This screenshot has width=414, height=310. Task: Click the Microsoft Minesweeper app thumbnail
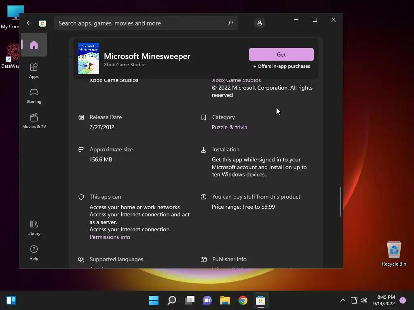(x=89, y=59)
